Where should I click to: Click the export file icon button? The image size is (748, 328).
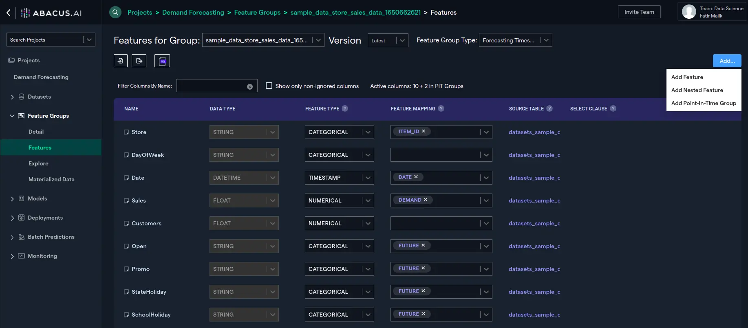[139, 61]
